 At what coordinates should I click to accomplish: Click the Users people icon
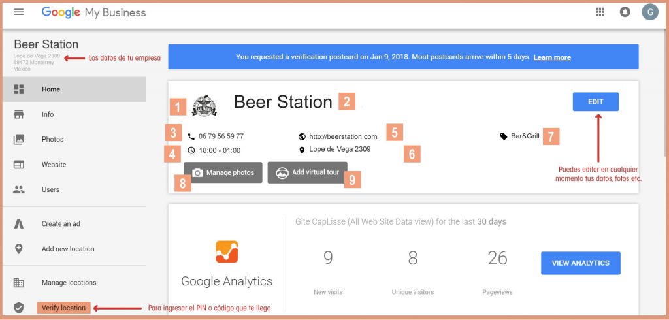coord(19,189)
